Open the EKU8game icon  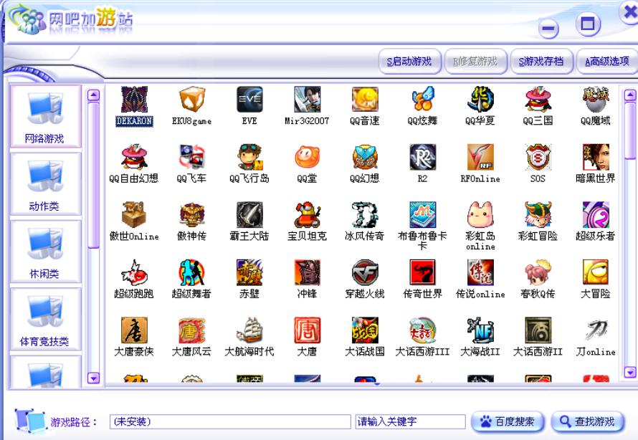click(192, 100)
